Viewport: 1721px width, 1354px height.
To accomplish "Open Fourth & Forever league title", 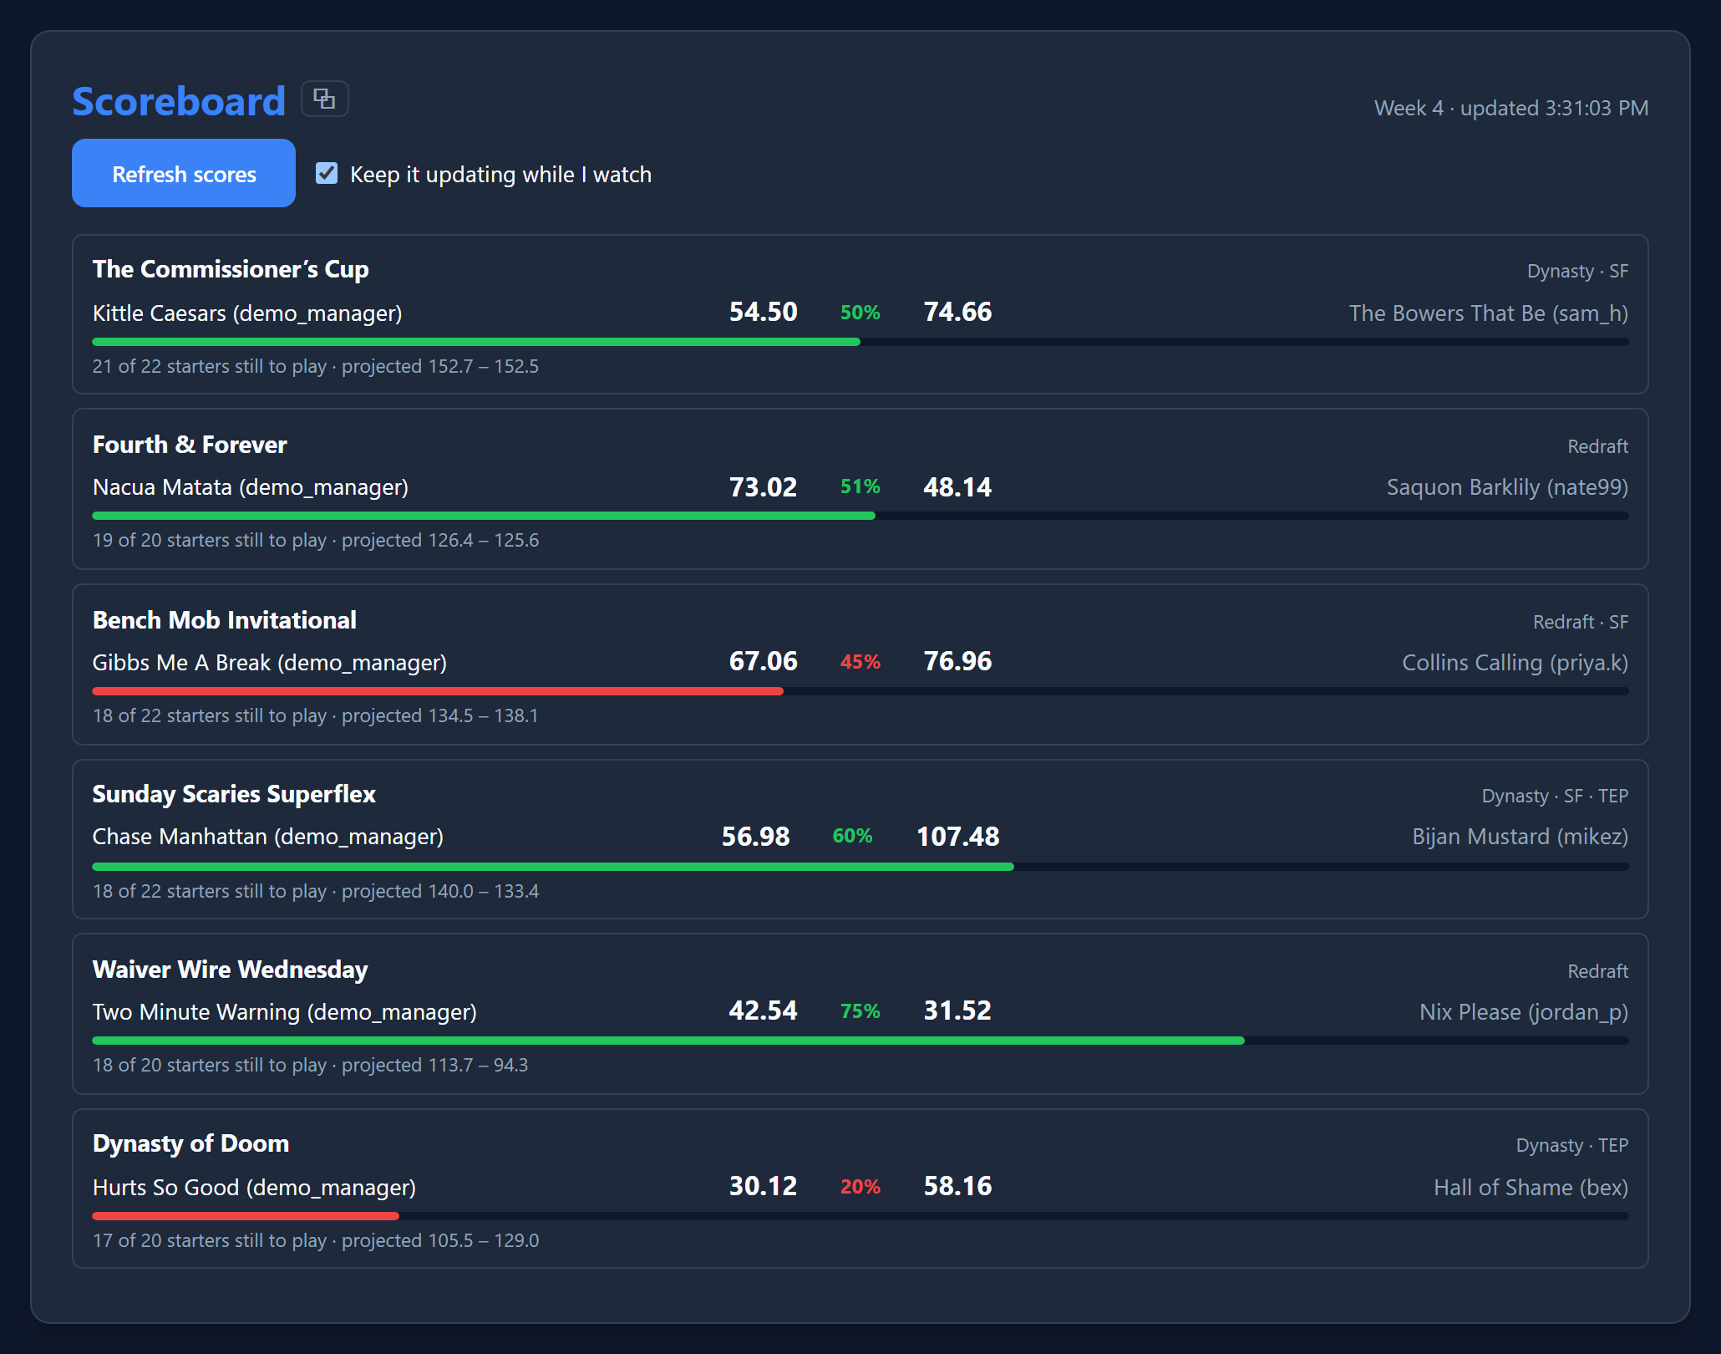I will click(190, 445).
